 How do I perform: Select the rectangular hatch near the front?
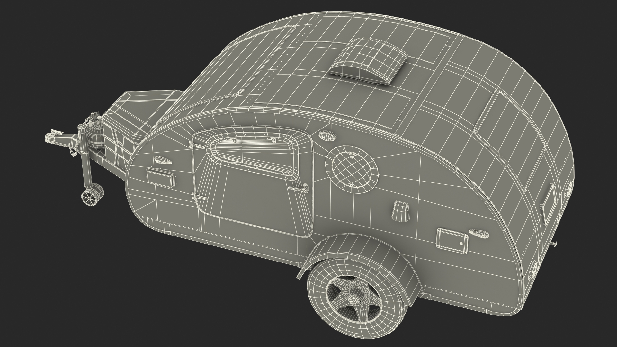click(160, 177)
